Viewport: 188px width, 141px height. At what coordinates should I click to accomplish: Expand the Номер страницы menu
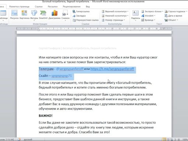113,20
